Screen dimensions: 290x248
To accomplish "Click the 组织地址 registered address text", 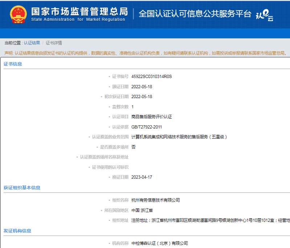I will (x=211, y=220).
